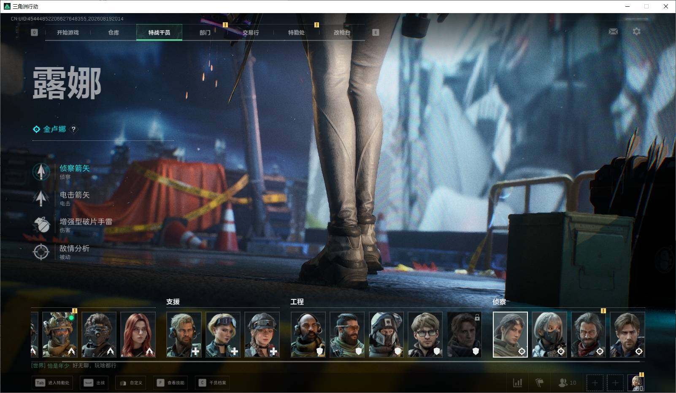Viewport: 676px width, 393px height.
Task: Select the 电击箭矢 skill icon
Action: click(41, 198)
